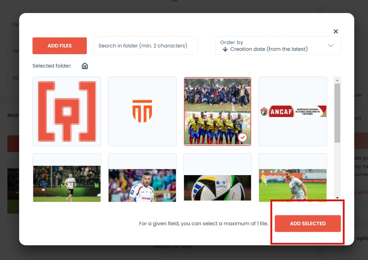Close the file picker dialog

pyautogui.click(x=336, y=31)
